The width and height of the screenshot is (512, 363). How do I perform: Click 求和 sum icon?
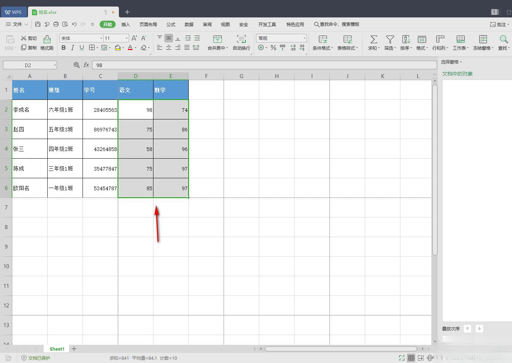(373, 42)
